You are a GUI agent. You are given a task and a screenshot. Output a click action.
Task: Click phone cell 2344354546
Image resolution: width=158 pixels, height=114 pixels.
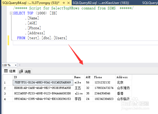point(104,94)
